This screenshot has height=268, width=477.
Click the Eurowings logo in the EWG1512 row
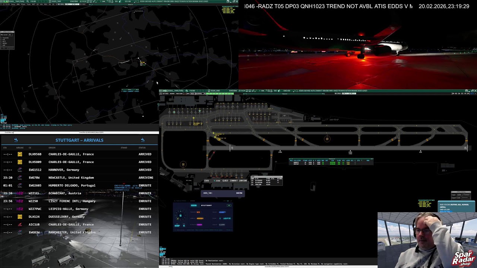[20, 170]
